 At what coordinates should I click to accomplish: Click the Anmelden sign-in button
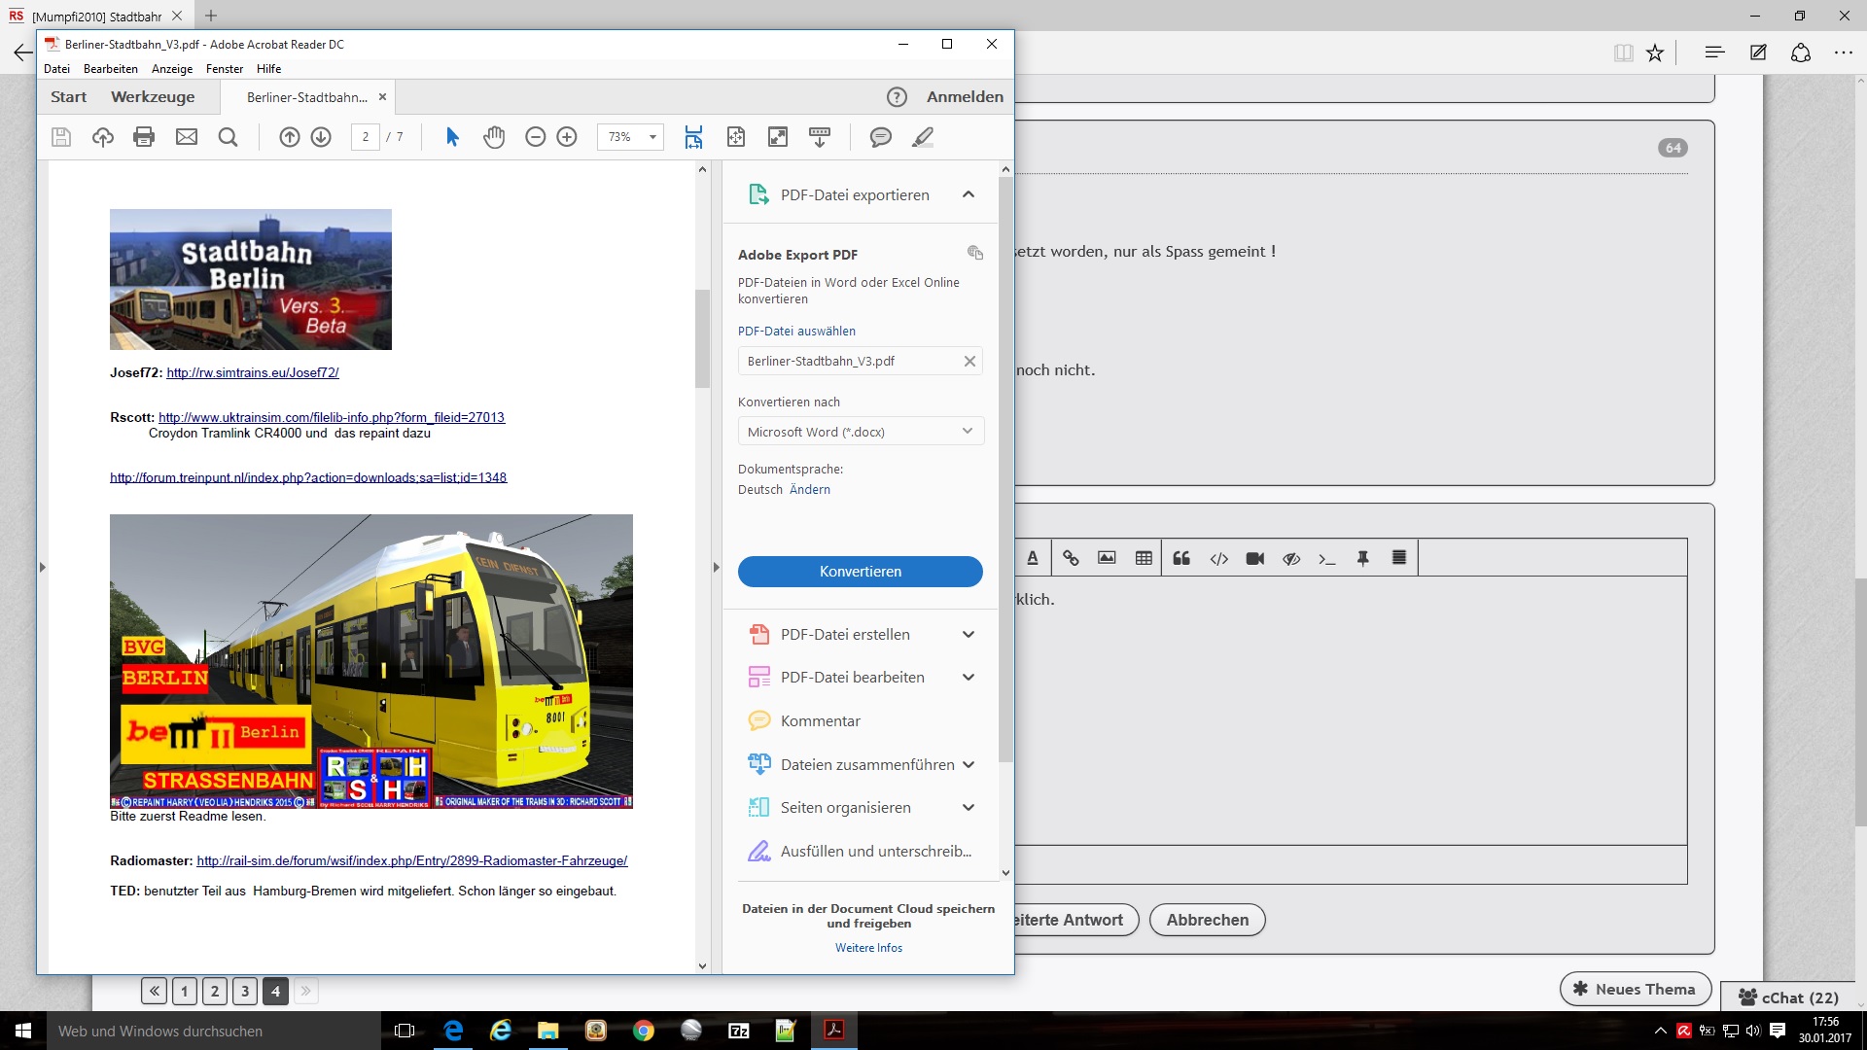click(x=965, y=97)
